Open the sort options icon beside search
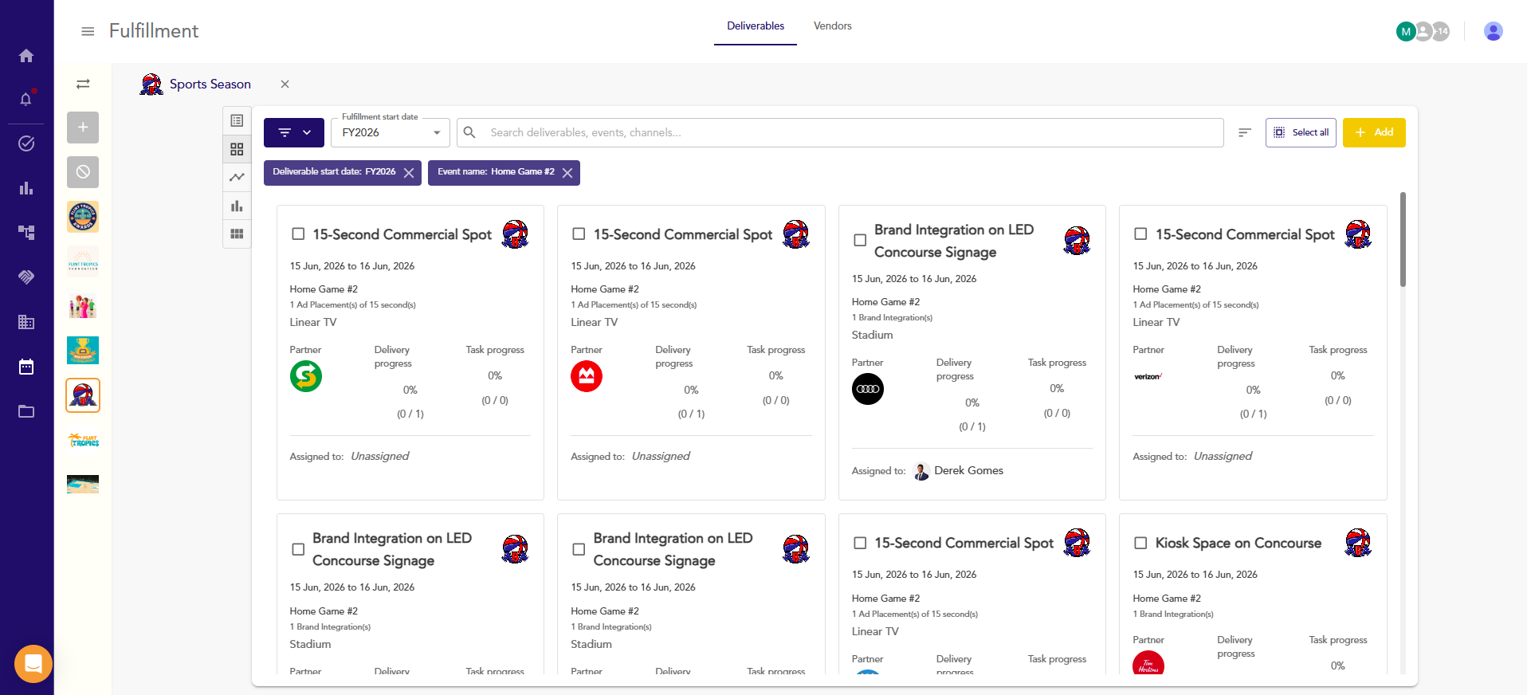1527x695 pixels. (x=1245, y=132)
